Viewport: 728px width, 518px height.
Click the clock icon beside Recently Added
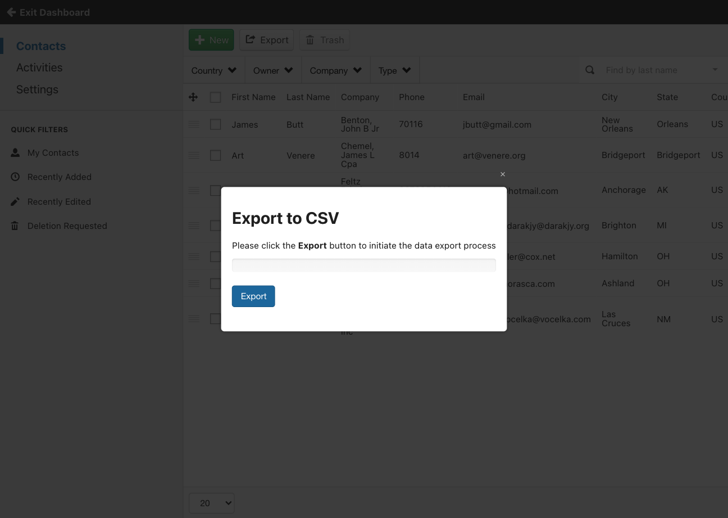point(15,177)
